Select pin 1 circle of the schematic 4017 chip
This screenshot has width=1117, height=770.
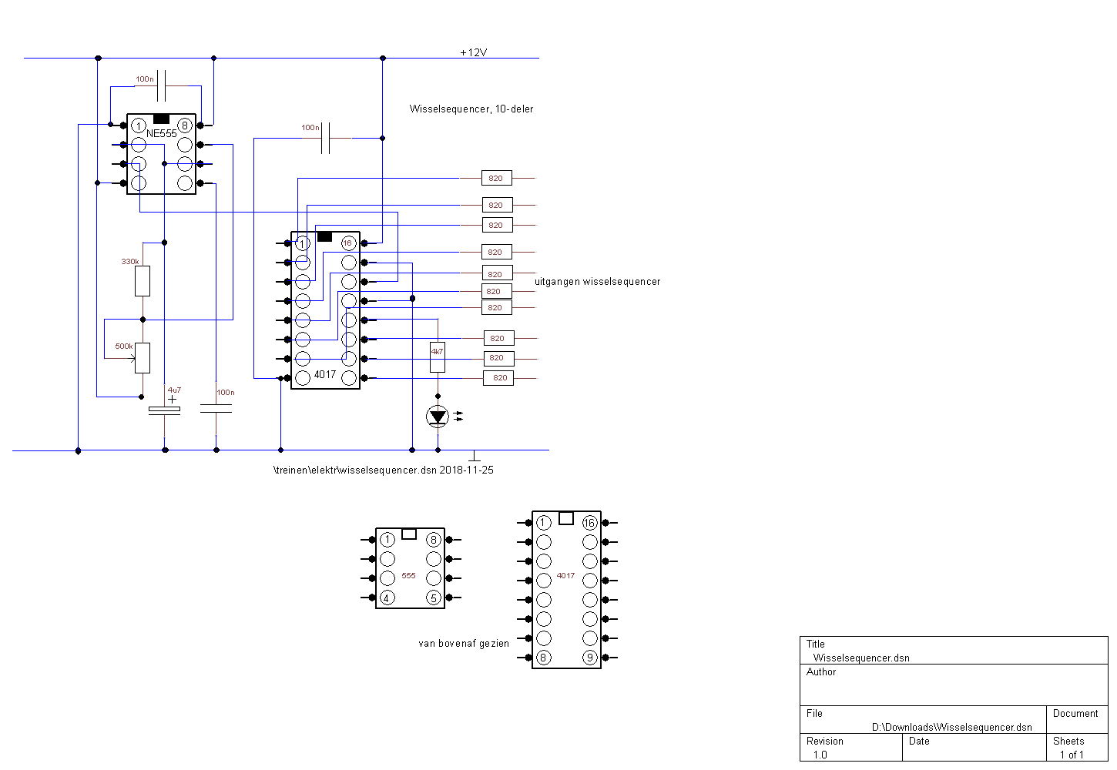pyautogui.click(x=303, y=243)
